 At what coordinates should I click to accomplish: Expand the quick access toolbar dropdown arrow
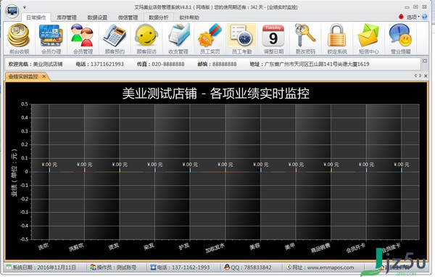click(x=25, y=7)
